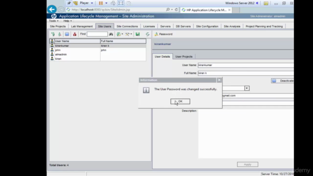
Task: Click the VM fullscreen icon
Action: [x=121, y=3]
